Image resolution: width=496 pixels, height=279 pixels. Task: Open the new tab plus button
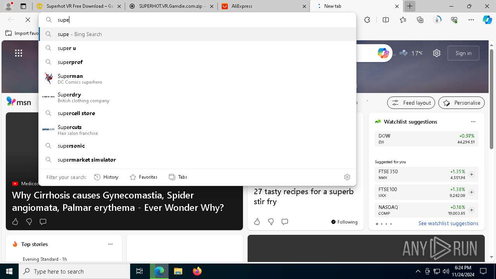coord(410,6)
